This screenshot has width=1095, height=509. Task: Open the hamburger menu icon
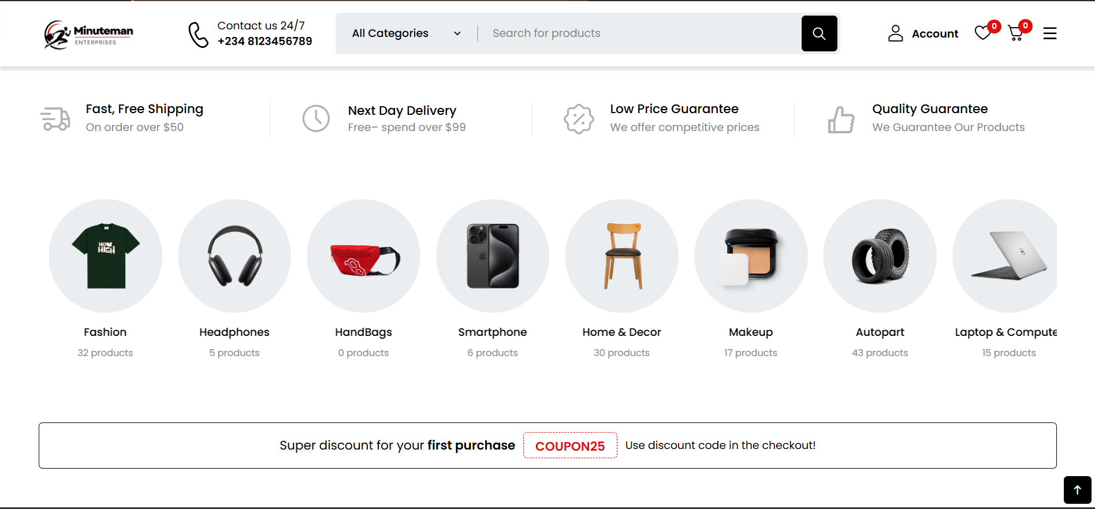1050,33
